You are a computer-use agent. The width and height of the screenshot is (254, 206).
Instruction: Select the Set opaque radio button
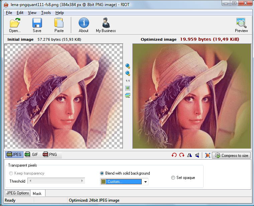coord(173,178)
